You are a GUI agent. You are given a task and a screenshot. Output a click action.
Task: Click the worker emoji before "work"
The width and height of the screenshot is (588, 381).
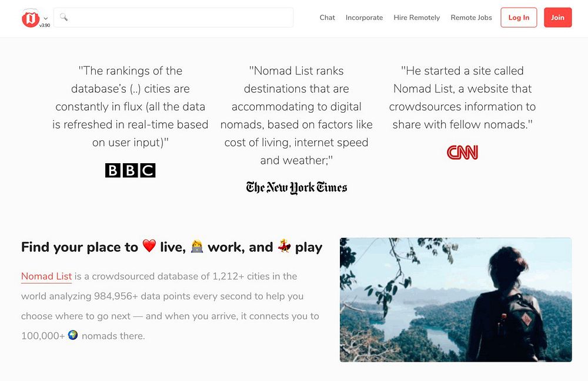pyautogui.click(x=197, y=246)
